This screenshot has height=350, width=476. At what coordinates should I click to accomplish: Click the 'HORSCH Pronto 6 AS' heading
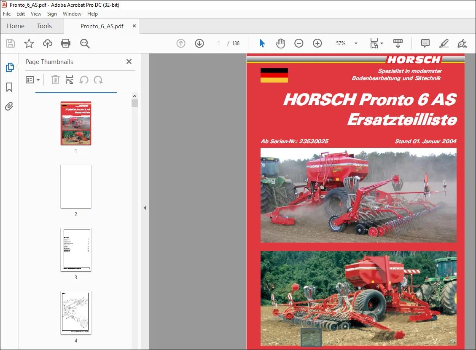click(x=370, y=99)
